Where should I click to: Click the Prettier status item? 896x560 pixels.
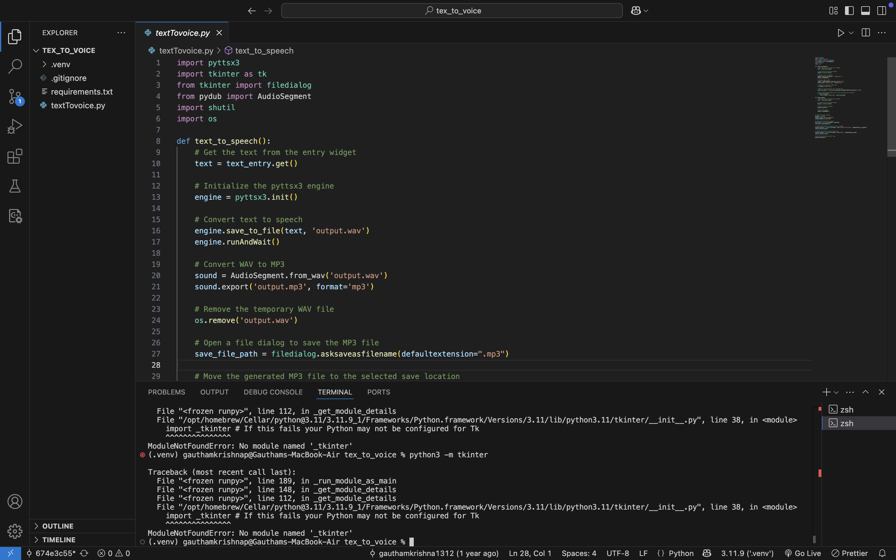[850, 553]
